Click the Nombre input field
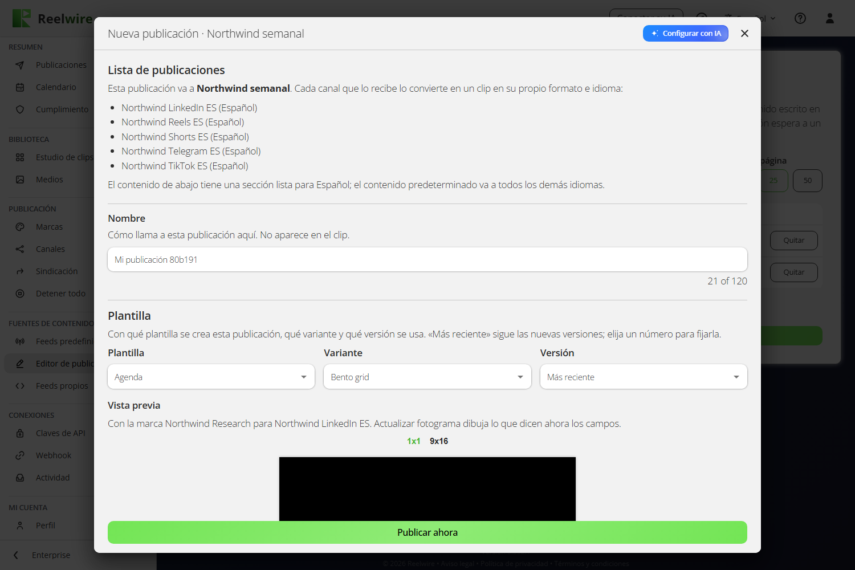 coord(427,259)
